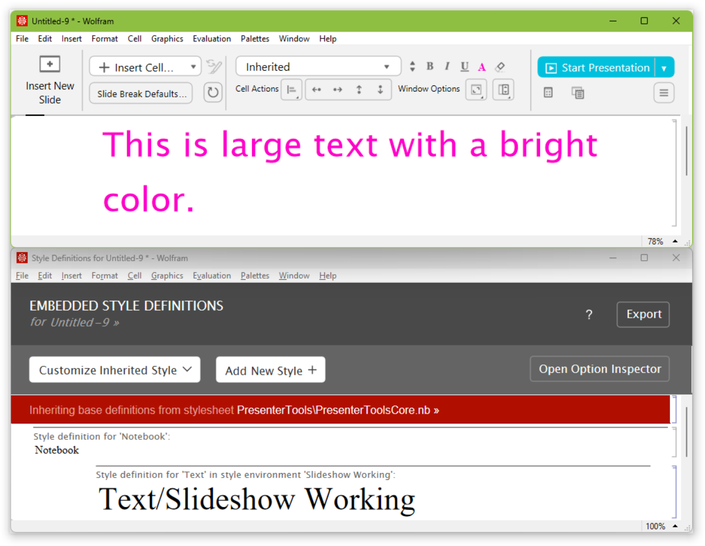Click the PresenterToolsCore.nb stylesheet link
The image size is (705, 546).
(337, 410)
